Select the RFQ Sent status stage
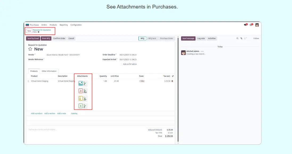This screenshot has width=292, height=154. pos(152,38)
